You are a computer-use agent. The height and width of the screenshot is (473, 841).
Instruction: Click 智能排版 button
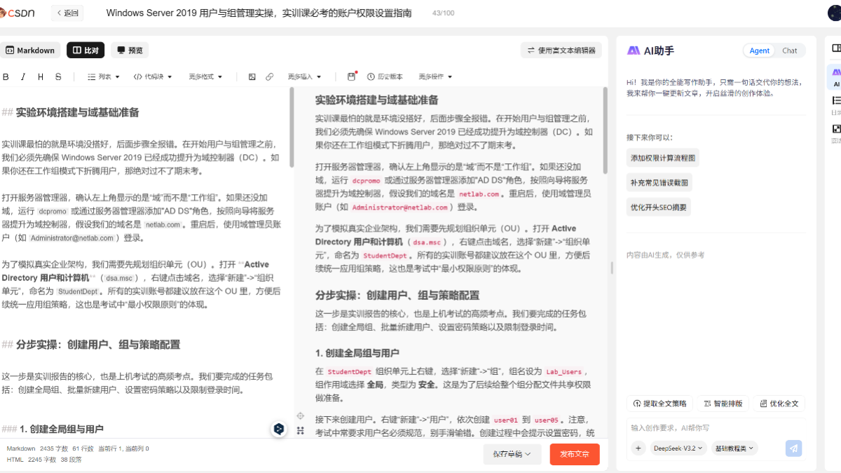723,404
